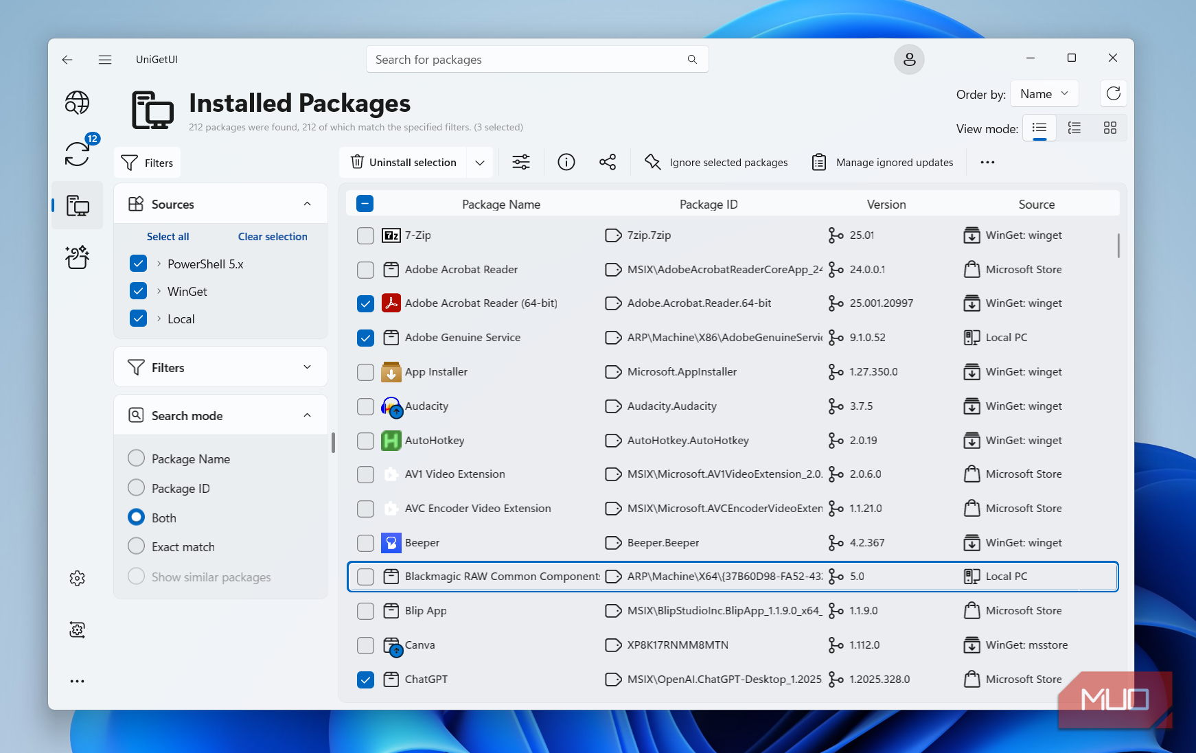
Task: Open installation options sliders icon
Action: [521, 162]
